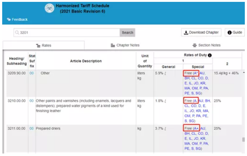Click the General column header
This screenshot has height=156, width=247.
pyautogui.click(x=169, y=67)
